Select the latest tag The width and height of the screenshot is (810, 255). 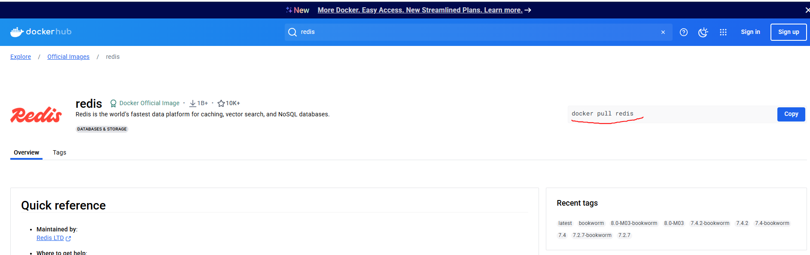pos(565,223)
